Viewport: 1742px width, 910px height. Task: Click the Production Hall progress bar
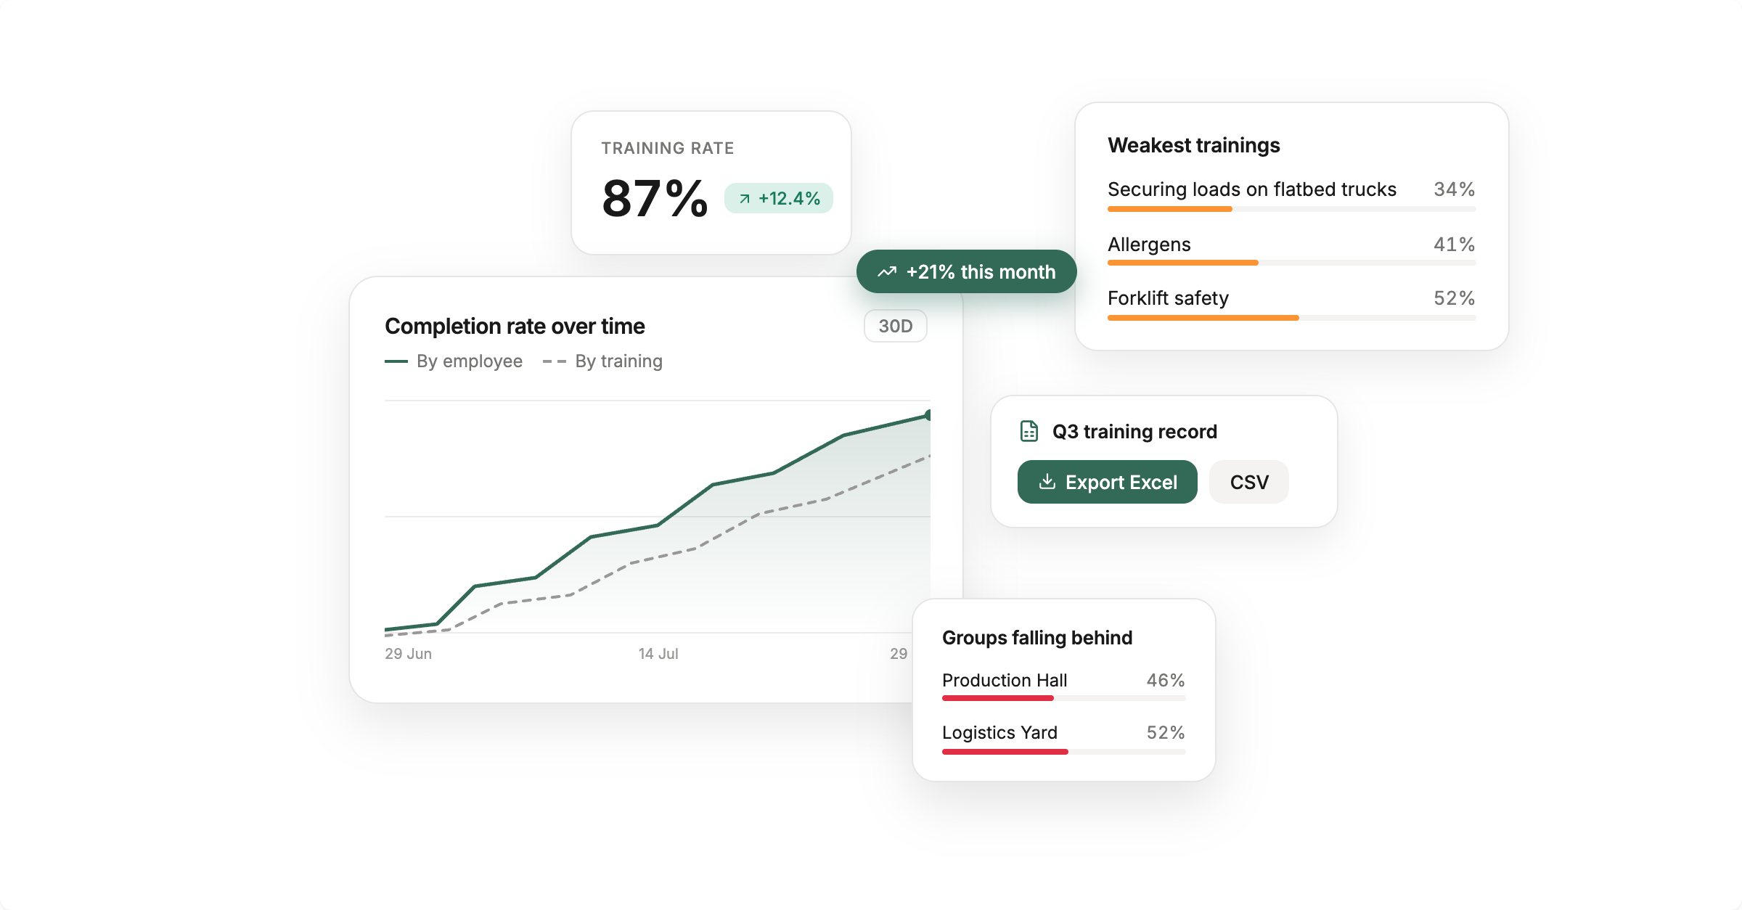pos(1064,698)
